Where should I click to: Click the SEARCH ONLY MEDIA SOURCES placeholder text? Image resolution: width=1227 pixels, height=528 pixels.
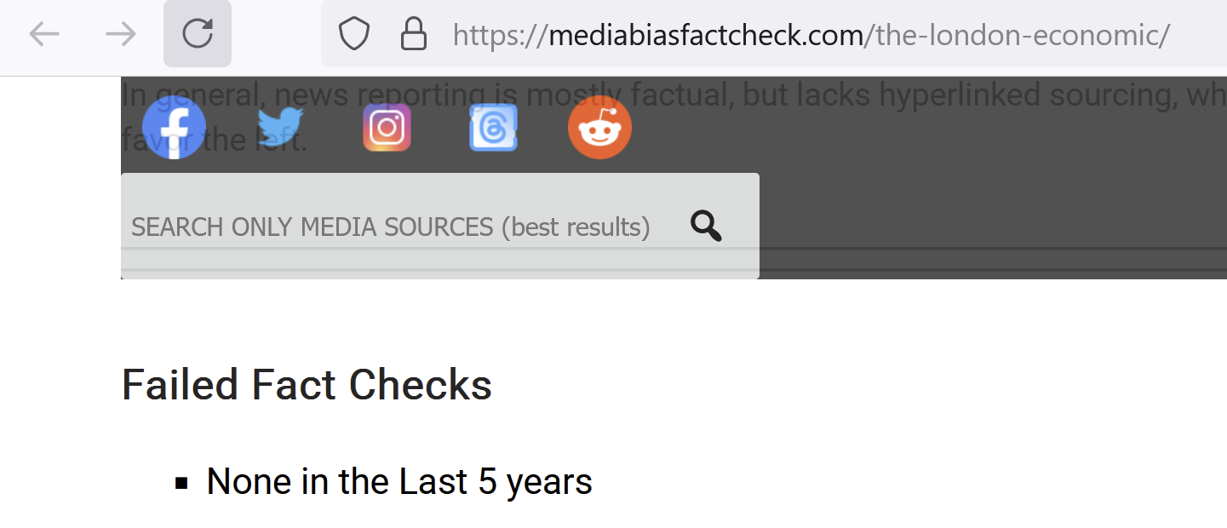click(390, 227)
